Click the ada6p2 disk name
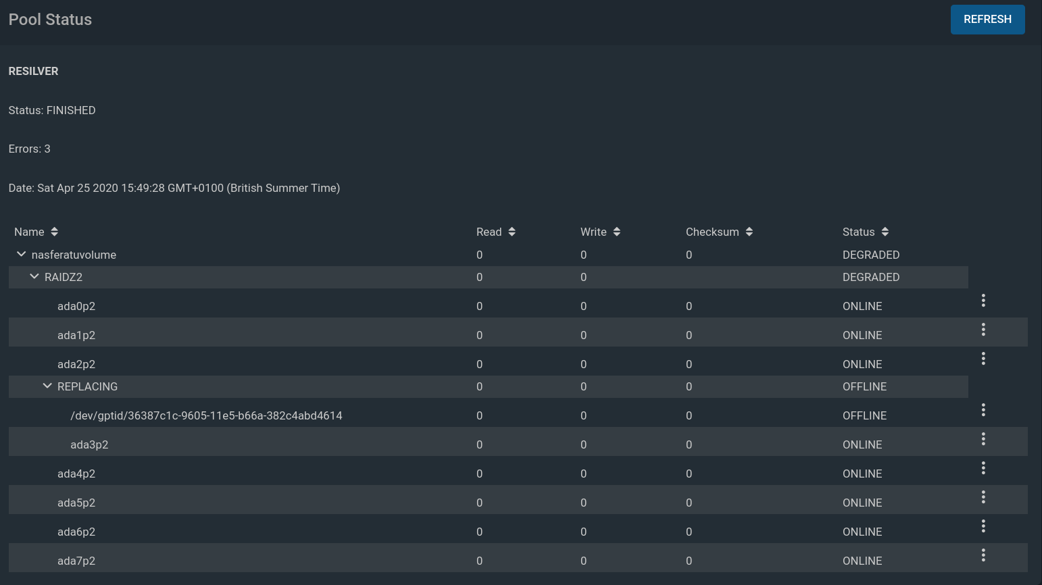The image size is (1042, 585). pos(76,532)
